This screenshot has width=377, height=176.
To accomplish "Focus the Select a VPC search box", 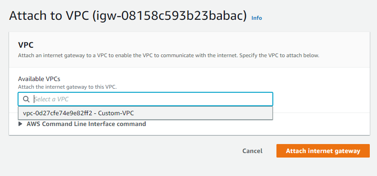I will (146, 99).
